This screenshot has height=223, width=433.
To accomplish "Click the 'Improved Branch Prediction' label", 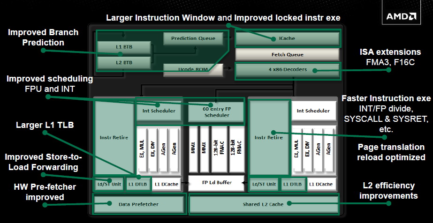I will click(x=43, y=37).
